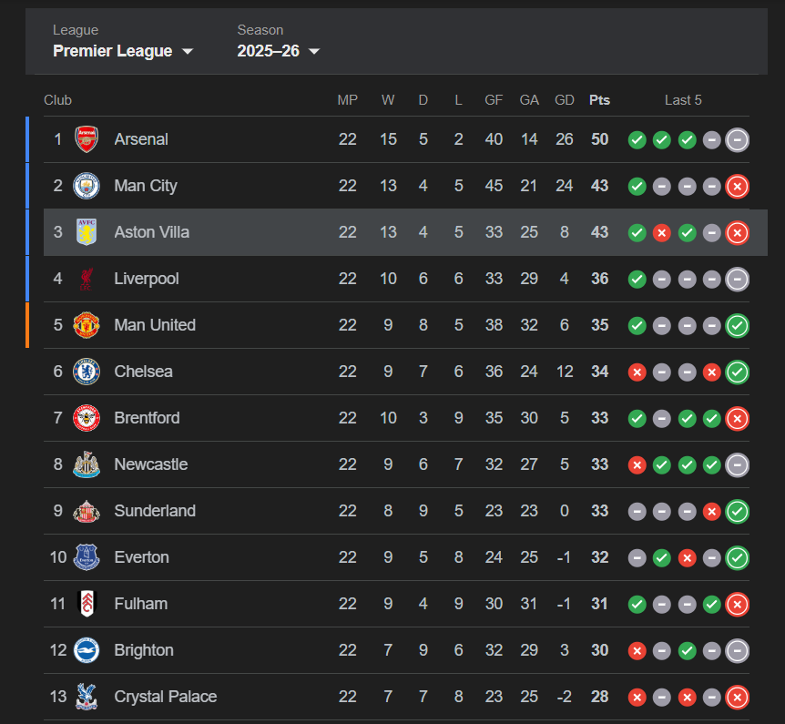Open the 2025–26 season dropdown

click(x=278, y=51)
